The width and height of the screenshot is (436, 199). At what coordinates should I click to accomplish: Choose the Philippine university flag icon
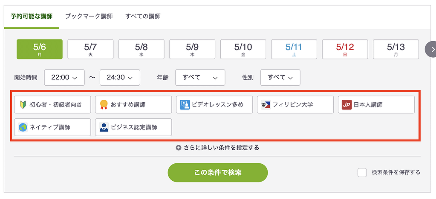pos(266,104)
